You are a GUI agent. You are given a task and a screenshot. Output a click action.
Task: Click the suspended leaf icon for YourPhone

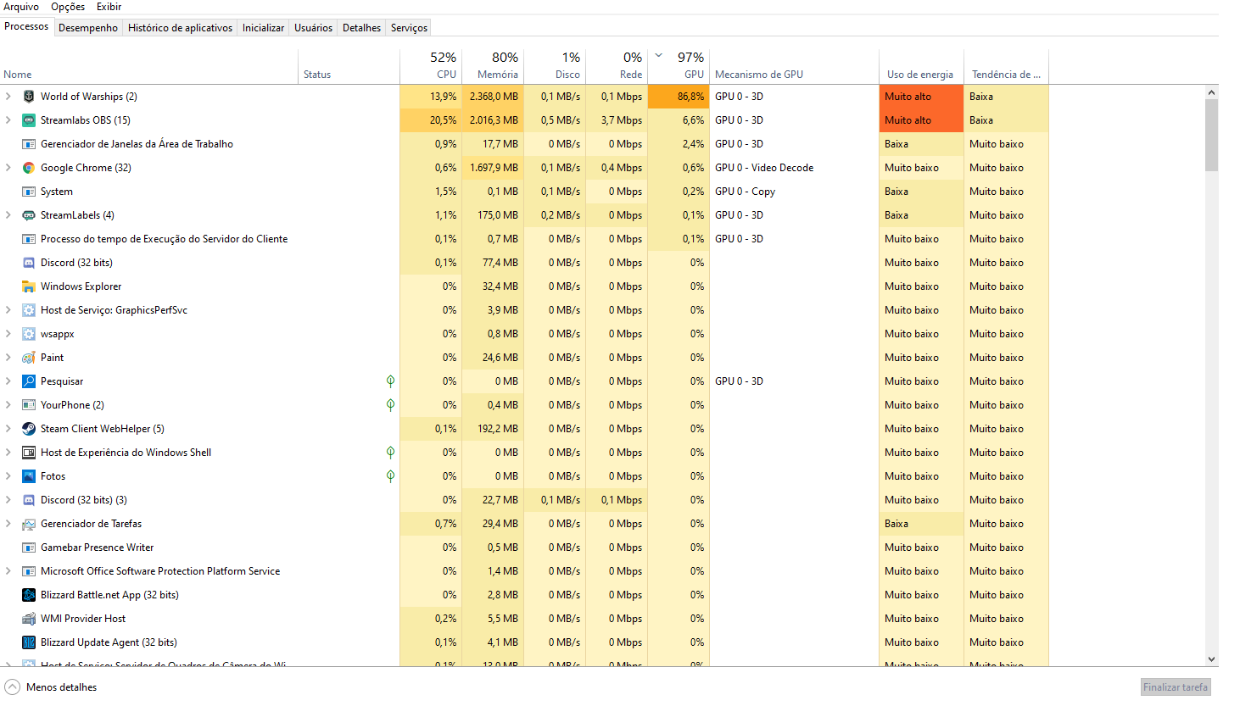pos(390,405)
